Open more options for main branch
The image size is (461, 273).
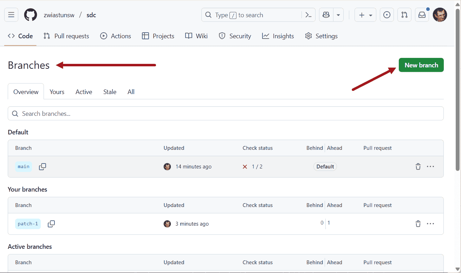(x=430, y=167)
